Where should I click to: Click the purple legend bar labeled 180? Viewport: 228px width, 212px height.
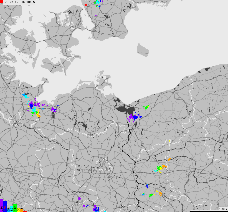[2, 205]
